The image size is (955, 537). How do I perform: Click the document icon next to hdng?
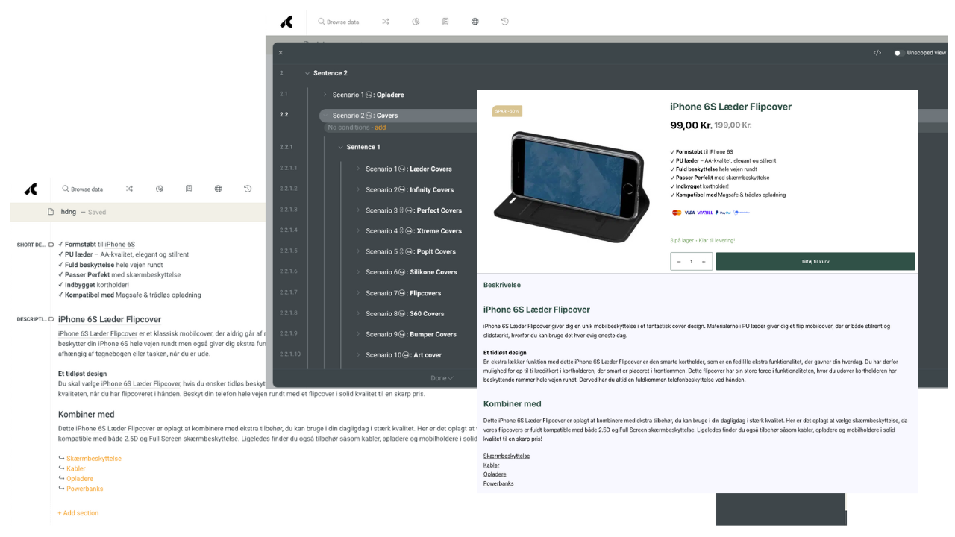point(51,212)
